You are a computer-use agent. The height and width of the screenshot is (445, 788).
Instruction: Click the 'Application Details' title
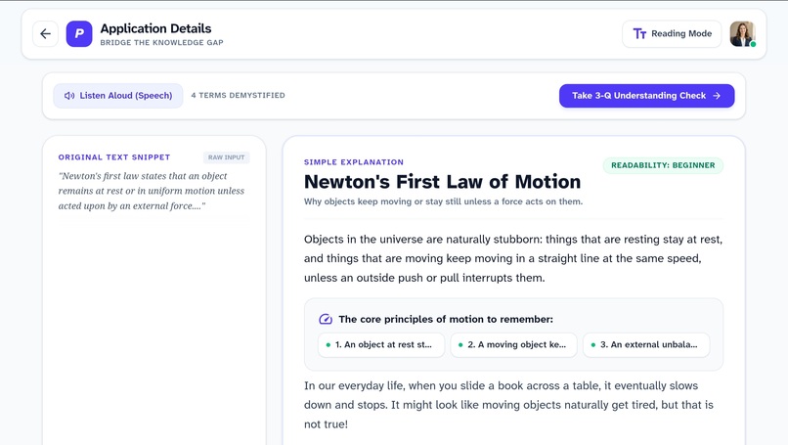[x=155, y=28]
